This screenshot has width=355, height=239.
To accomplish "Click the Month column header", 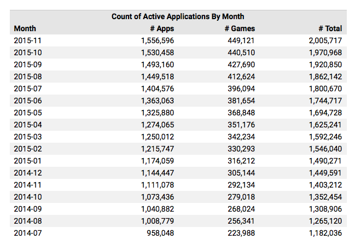I will 25,28.
